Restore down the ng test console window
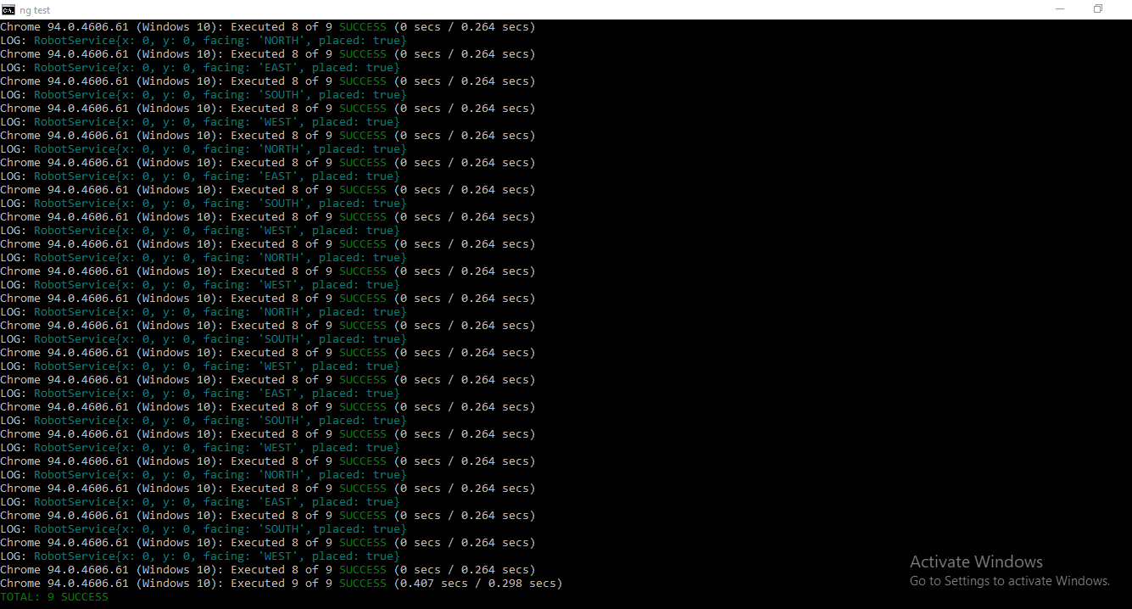The image size is (1132, 609). click(x=1098, y=9)
